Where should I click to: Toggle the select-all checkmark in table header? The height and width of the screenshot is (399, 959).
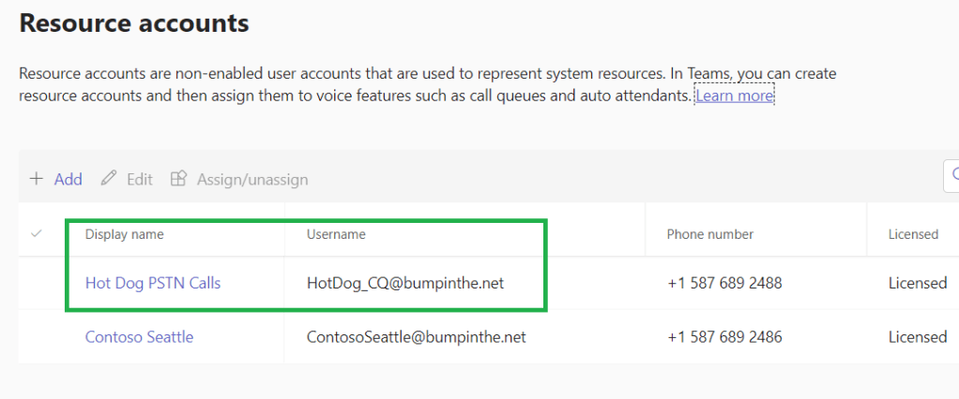pos(37,233)
